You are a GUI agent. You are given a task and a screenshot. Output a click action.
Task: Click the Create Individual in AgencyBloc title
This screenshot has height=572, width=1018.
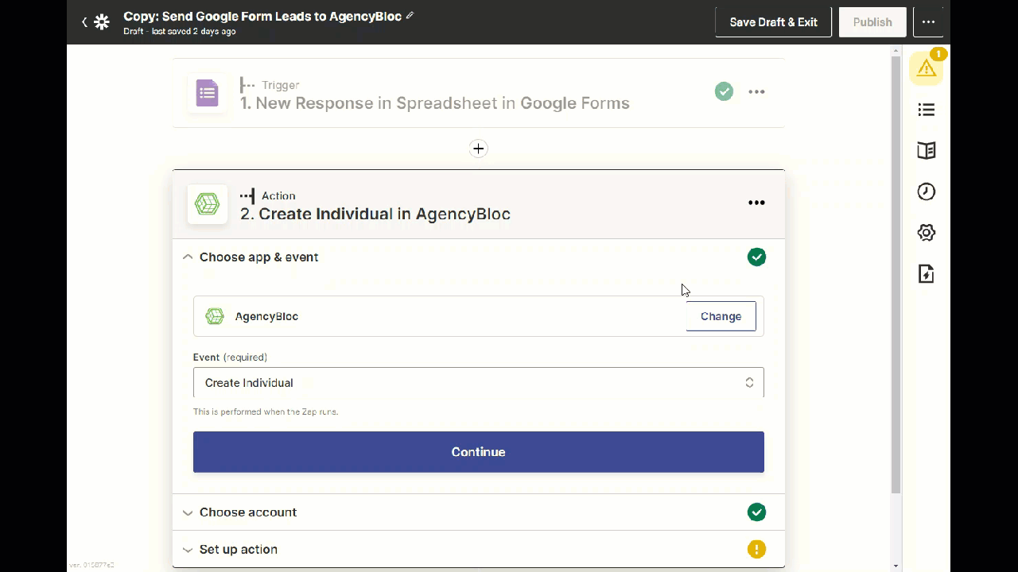375,214
